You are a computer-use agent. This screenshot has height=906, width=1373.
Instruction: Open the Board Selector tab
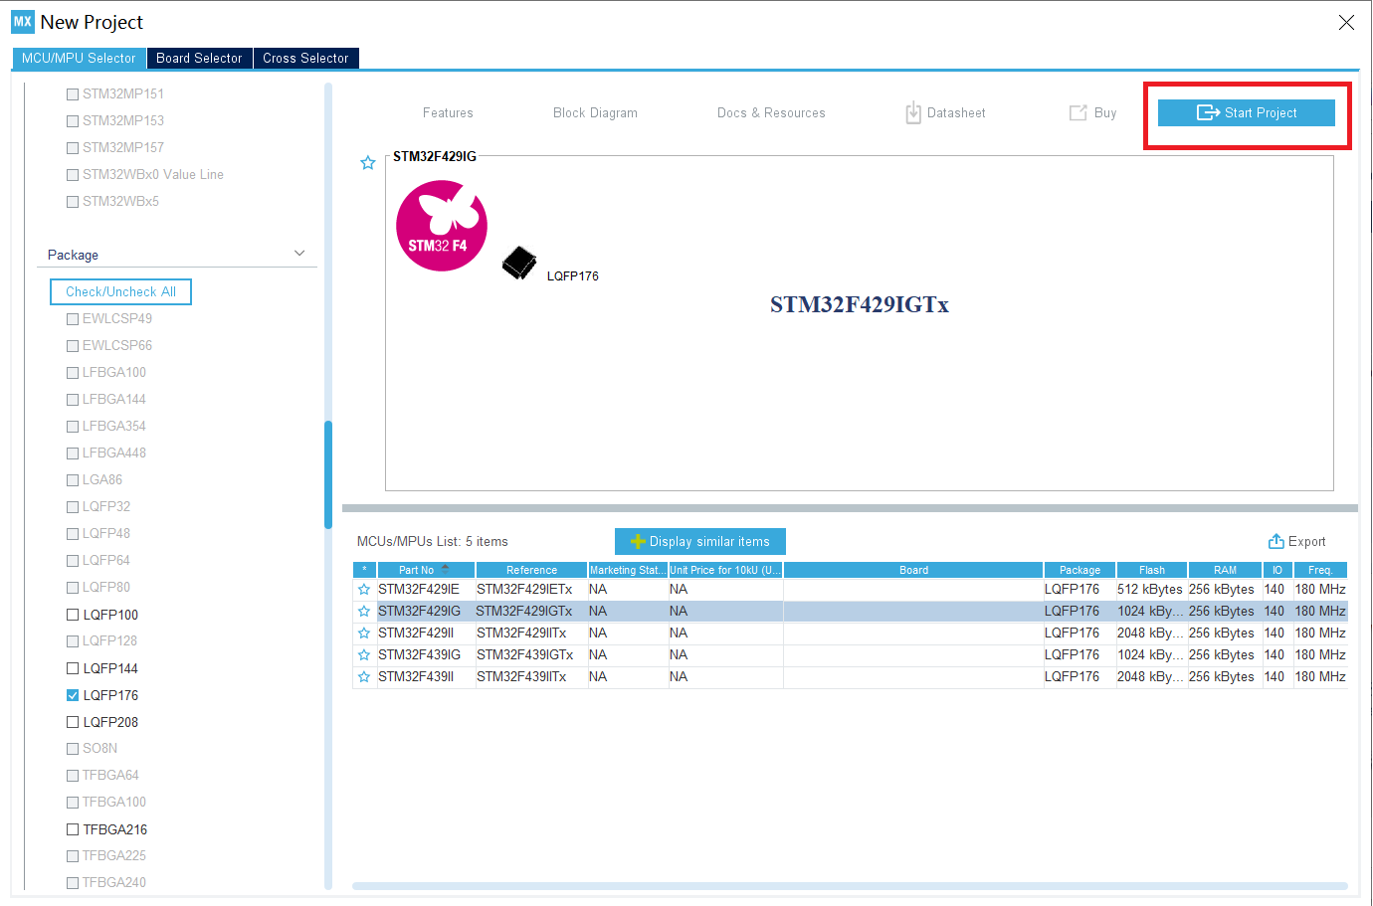(x=199, y=59)
